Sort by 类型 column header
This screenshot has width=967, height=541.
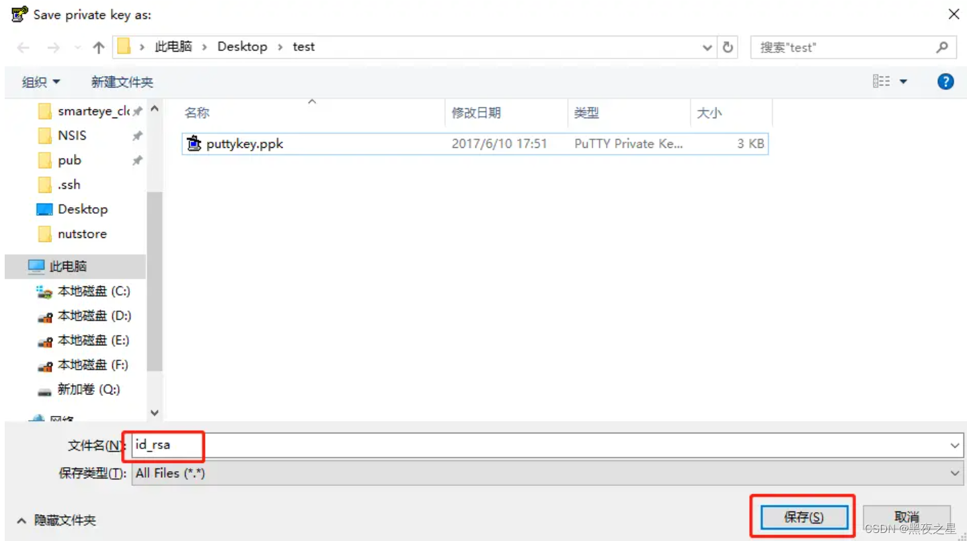tap(586, 113)
